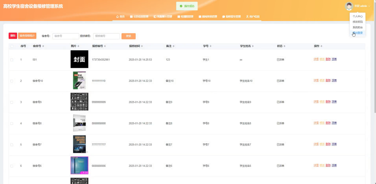Click 删除 for 宿舍号9 row
Image resolution: width=376 pixels, height=184 pixels.
(328, 102)
